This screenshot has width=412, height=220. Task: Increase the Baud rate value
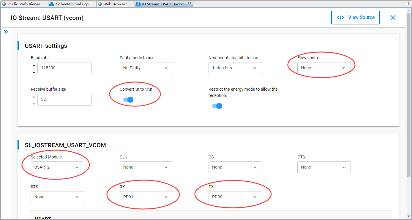[34, 66]
